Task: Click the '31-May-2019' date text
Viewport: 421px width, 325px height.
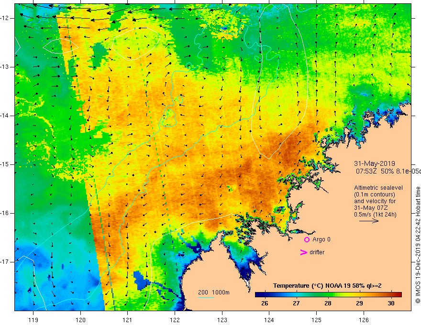Action: 375,163
